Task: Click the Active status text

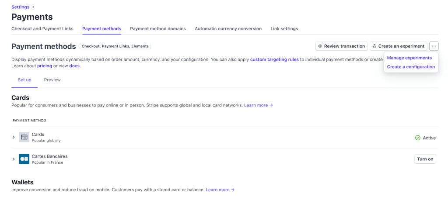Action: tap(429, 138)
